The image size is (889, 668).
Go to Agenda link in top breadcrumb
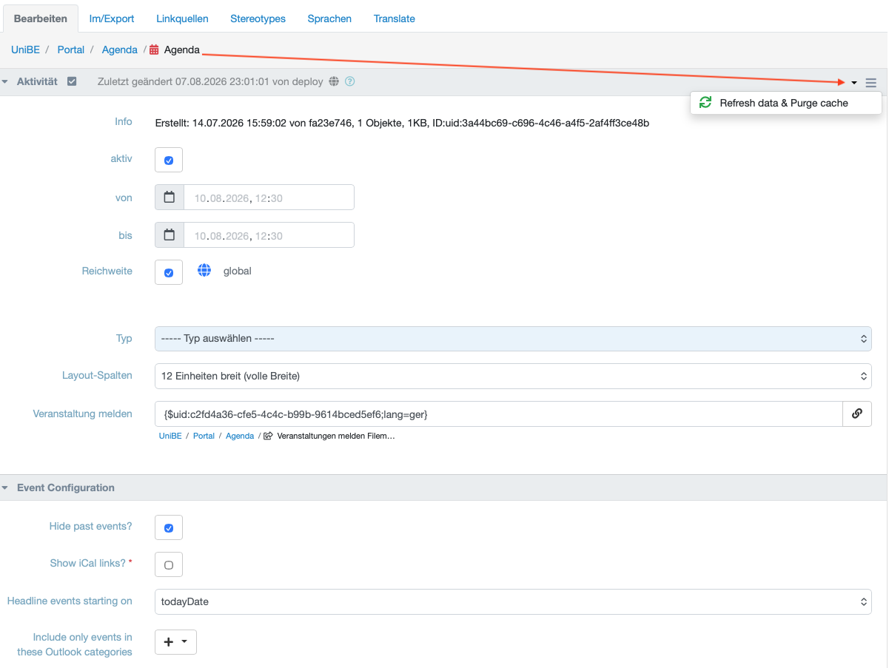click(120, 50)
